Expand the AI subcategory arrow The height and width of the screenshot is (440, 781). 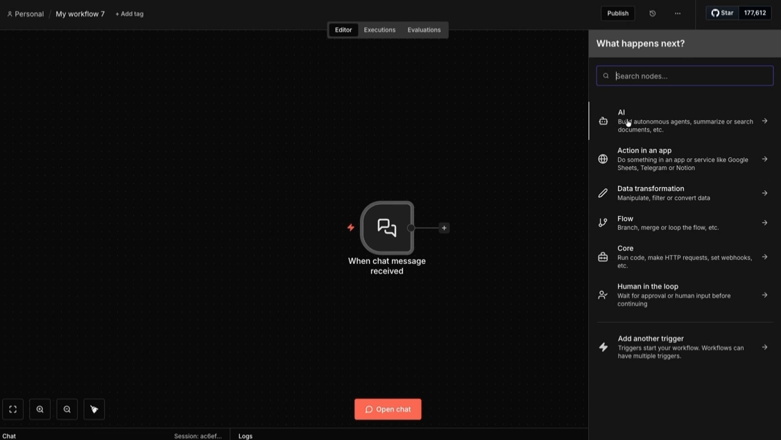pos(764,120)
